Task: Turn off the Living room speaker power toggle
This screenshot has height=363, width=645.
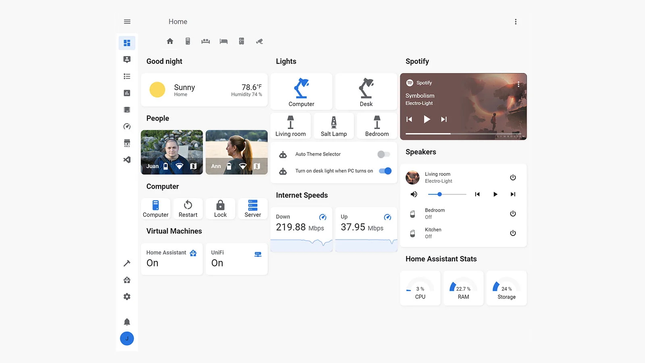Action: pos(513,177)
